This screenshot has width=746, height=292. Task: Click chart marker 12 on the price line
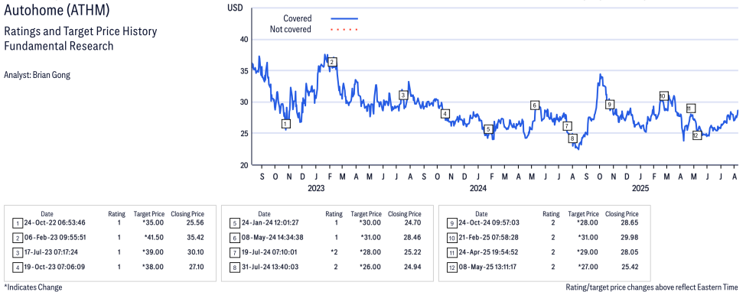click(x=697, y=135)
